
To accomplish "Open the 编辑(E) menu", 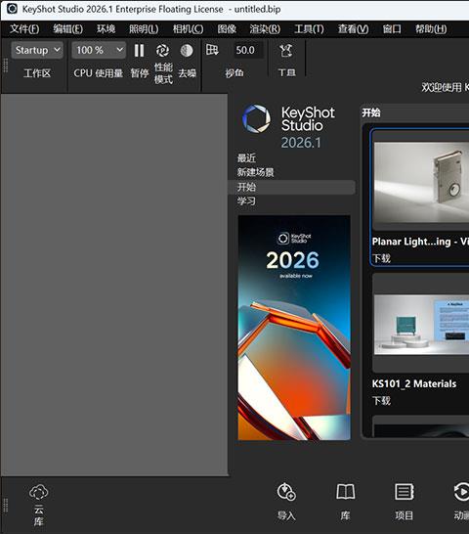I will pyautogui.click(x=67, y=29).
